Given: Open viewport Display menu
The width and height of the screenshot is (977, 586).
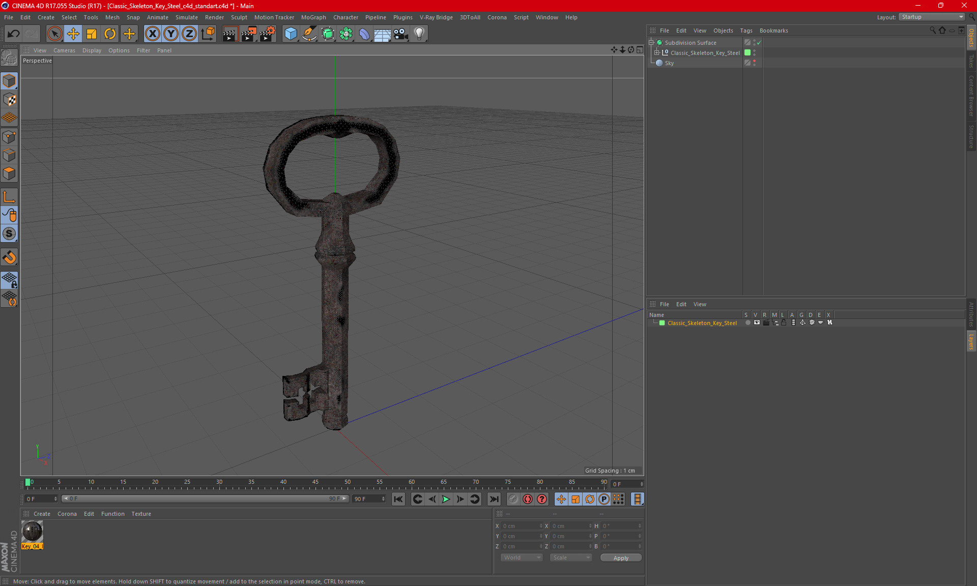Looking at the screenshot, I should point(92,50).
